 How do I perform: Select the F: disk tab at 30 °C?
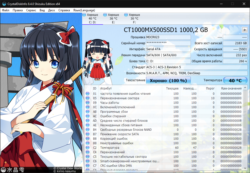134,18
